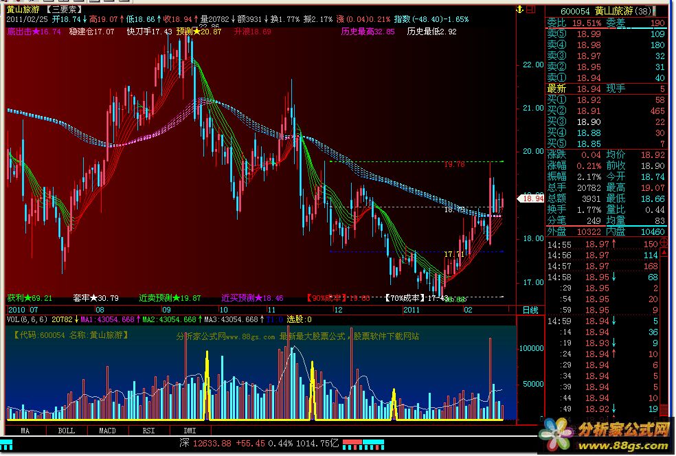
Task: Select the RSI indicator tab
Action: 149,431
